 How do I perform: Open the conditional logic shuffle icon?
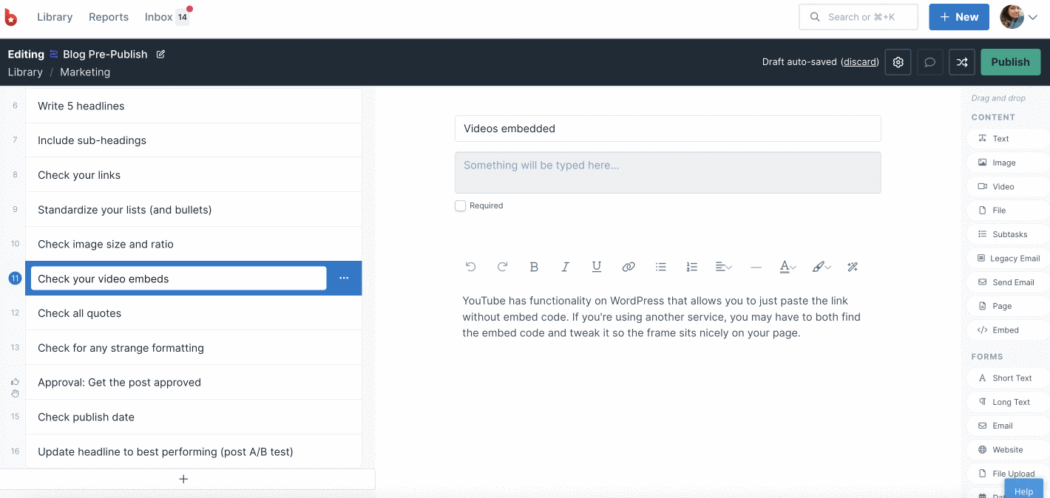(962, 62)
